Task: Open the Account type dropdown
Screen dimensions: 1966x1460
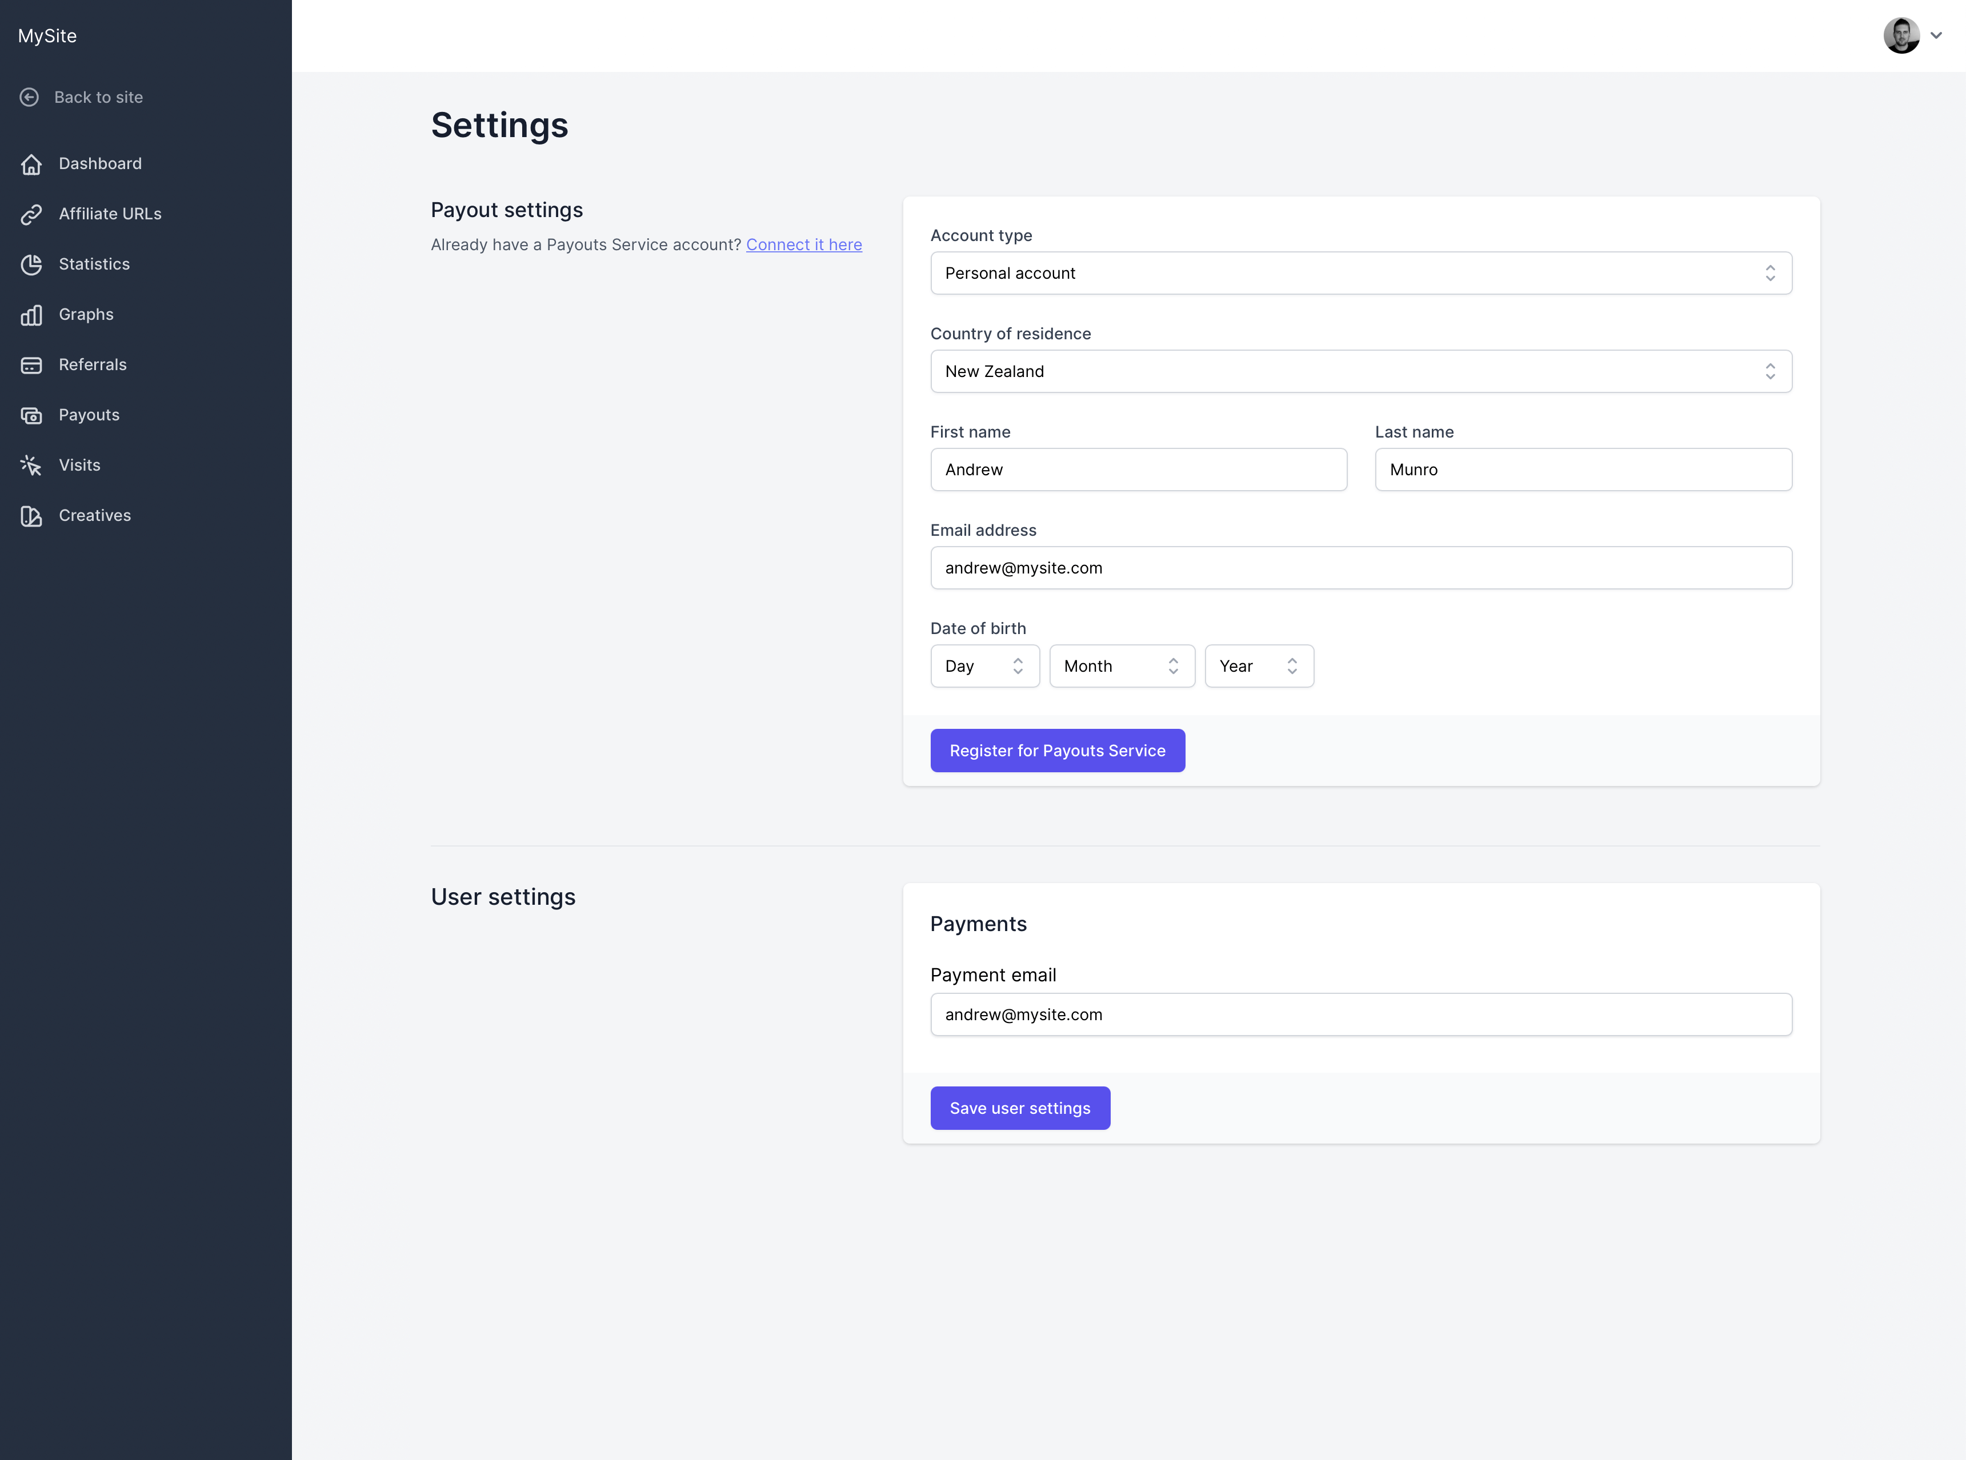Action: tap(1360, 273)
